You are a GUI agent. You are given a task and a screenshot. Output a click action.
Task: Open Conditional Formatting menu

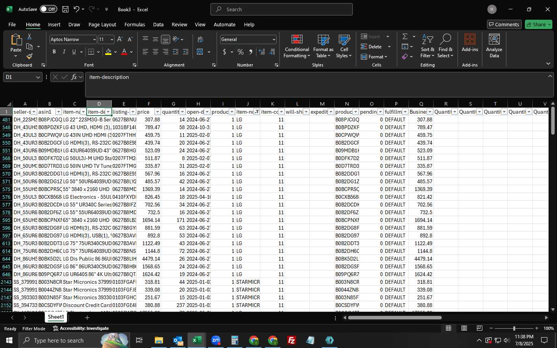(x=297, y=46)
